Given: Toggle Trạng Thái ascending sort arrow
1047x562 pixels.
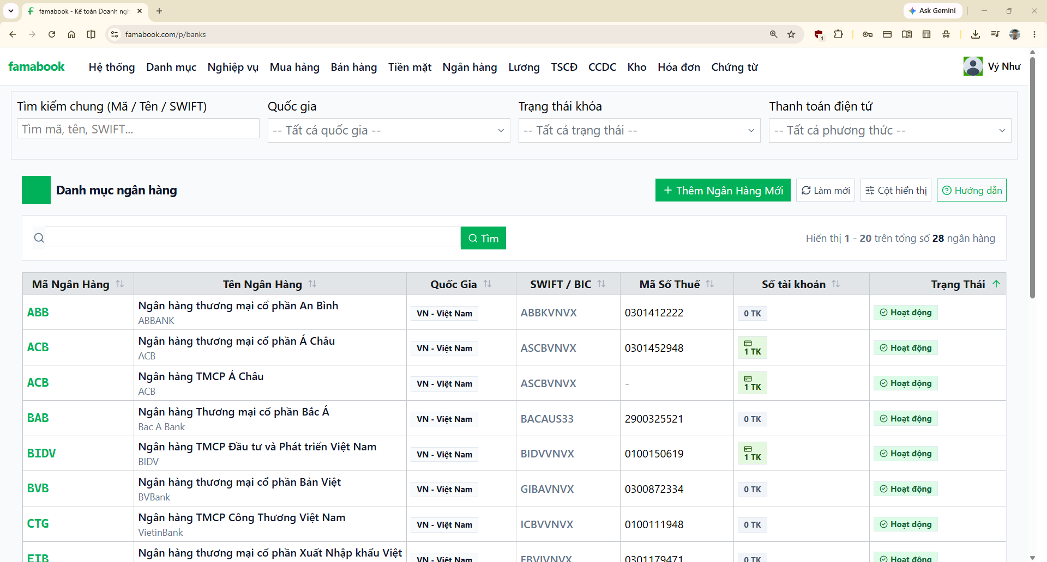Looking at the screenshot, I should (996, 284).
